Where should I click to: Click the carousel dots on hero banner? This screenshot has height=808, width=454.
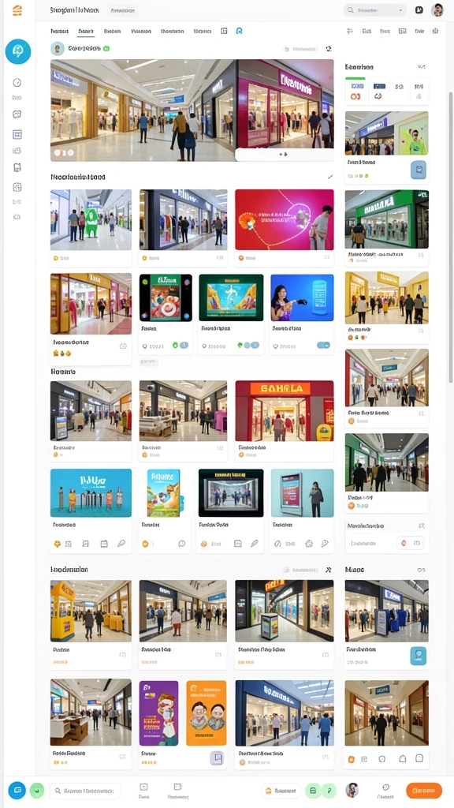[x=64, y=152]
